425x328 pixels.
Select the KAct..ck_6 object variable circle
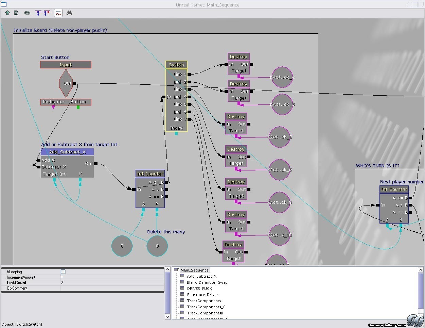280,170
